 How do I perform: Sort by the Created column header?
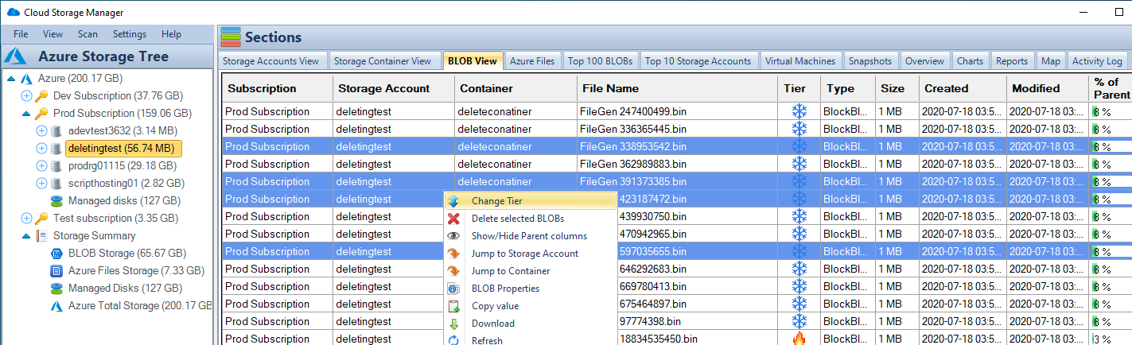[x=963, y=88]
